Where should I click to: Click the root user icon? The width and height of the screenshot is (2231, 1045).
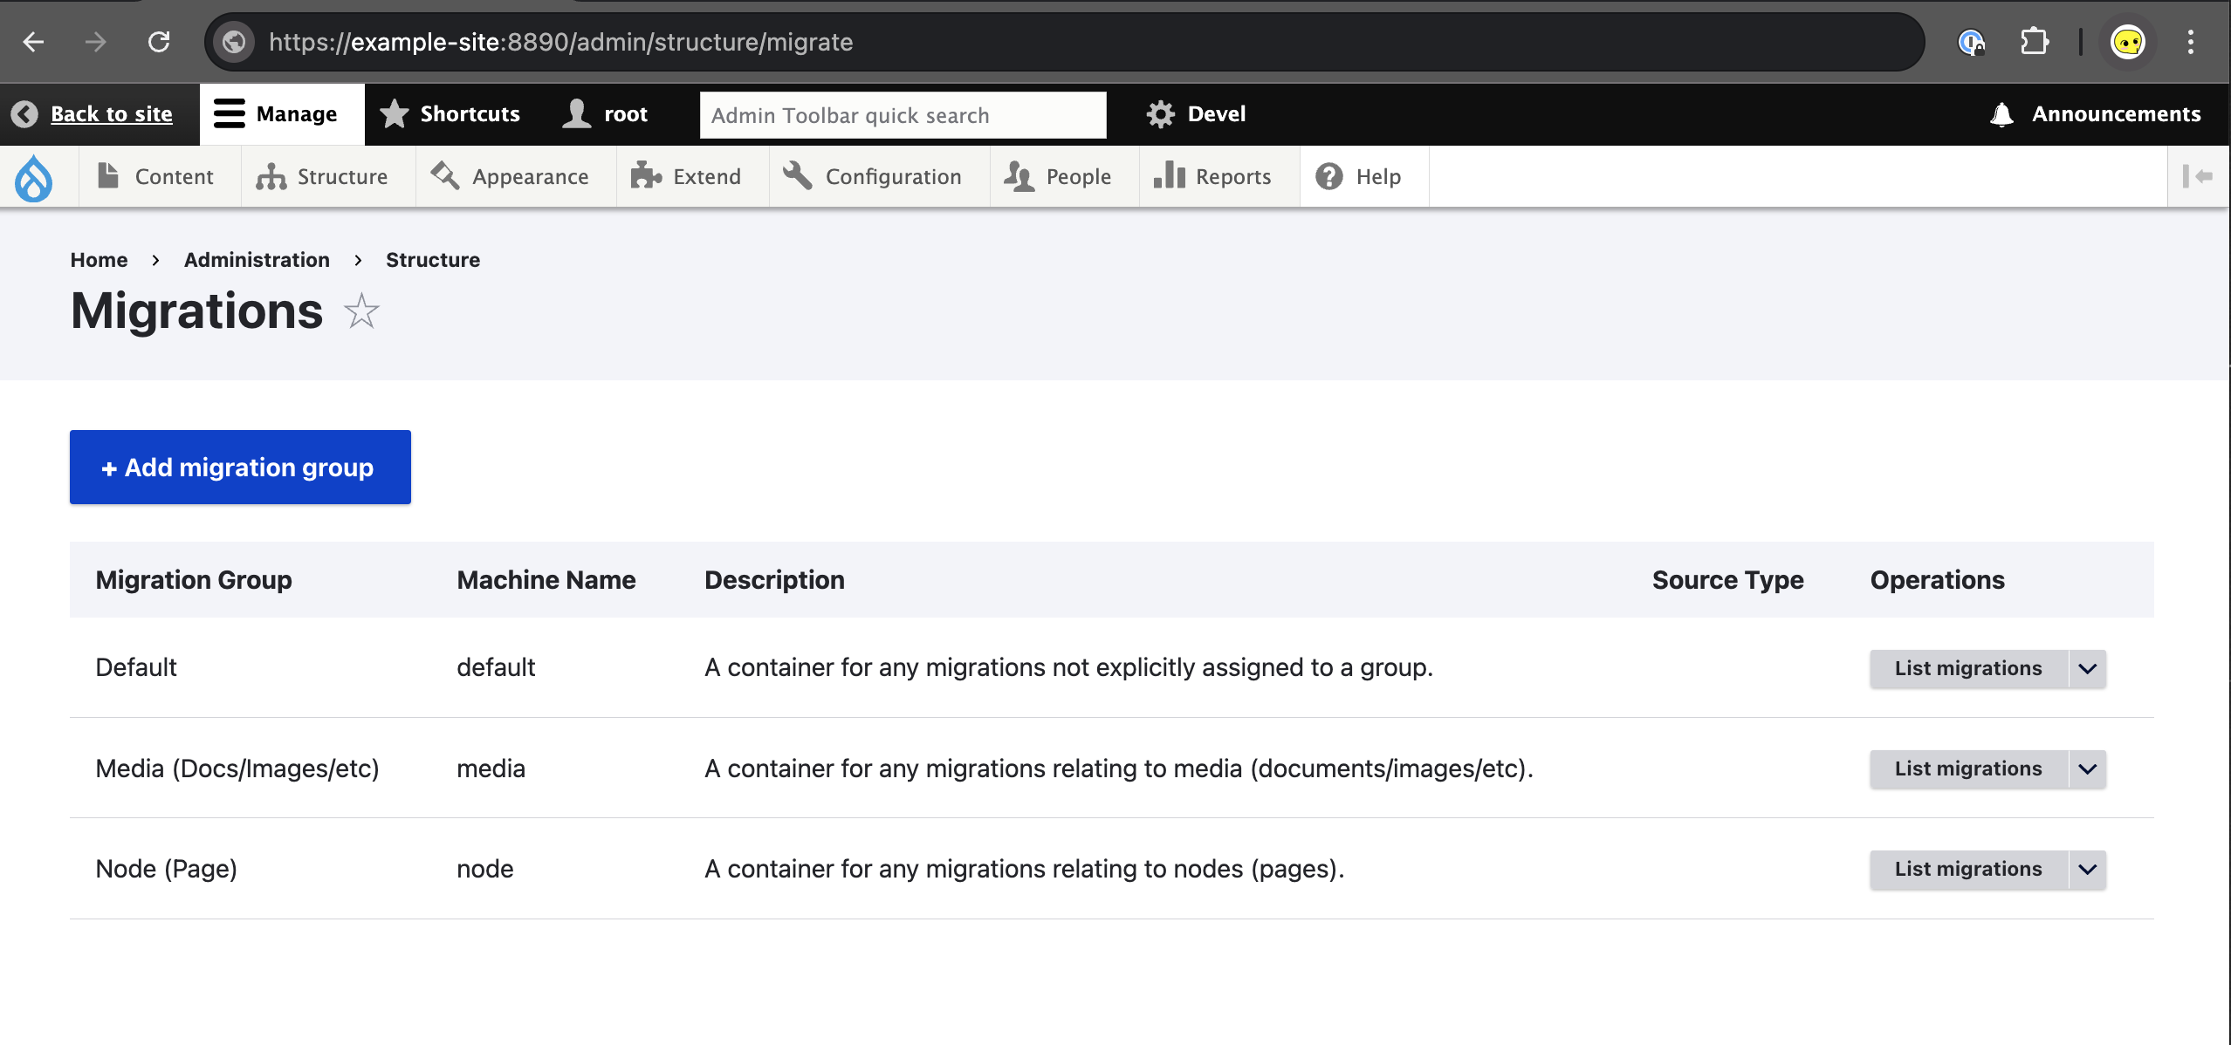click(577, 114)
